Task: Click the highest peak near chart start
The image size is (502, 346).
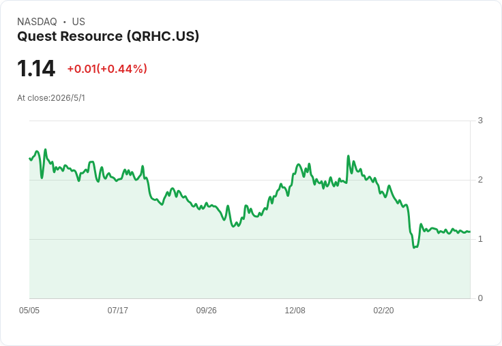Action: (x=46, y=150)
